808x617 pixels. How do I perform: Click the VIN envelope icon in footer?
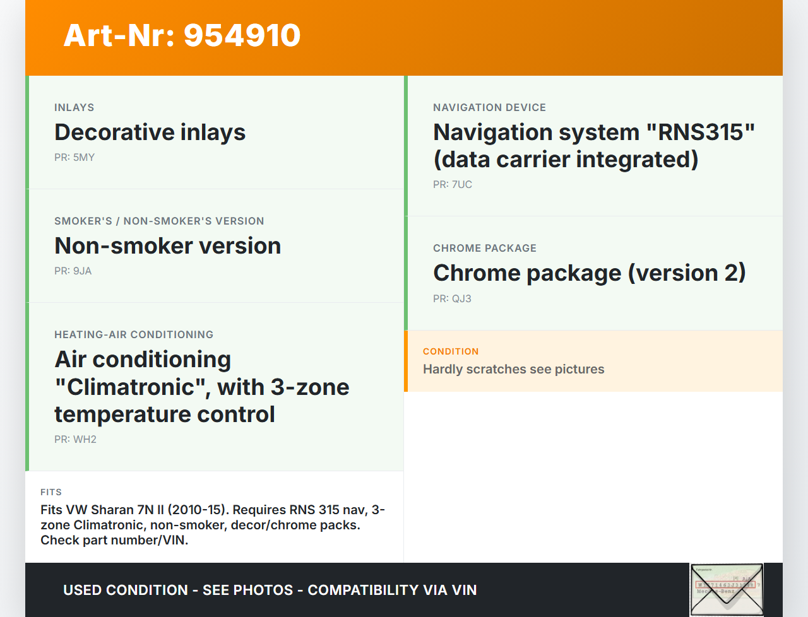[x=726, y=589]
